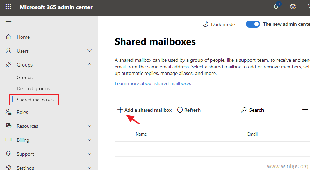The image size is (310, 170).
Task: Click the Support headset icon
Action: (x=8, y=154)
